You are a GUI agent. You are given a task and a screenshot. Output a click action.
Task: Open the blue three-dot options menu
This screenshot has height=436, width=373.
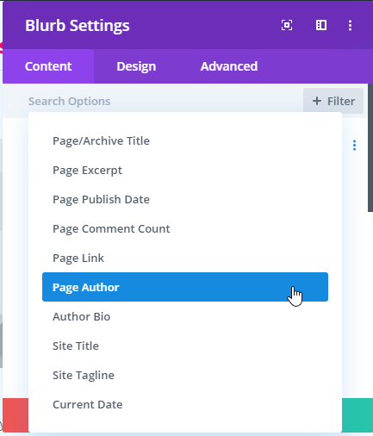coord(354,146)
